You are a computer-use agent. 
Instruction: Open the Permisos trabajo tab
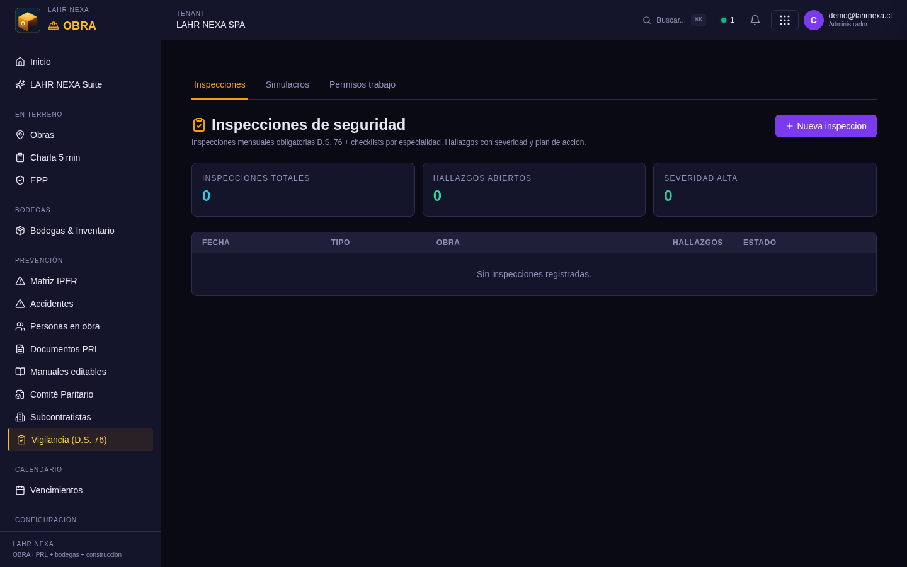tap(362, 84)
